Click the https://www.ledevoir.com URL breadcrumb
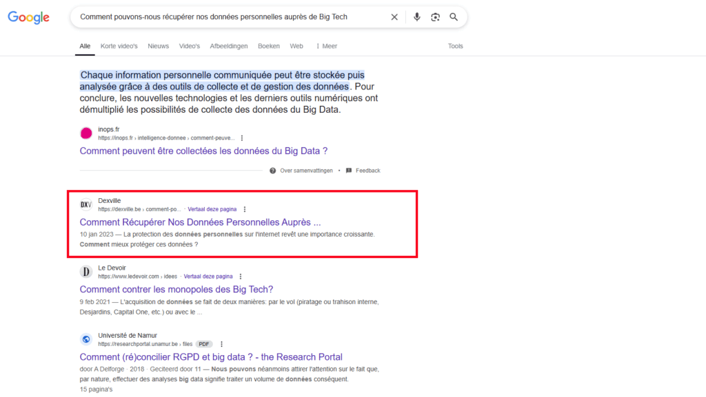706x397 pixels. click(137, 277)
